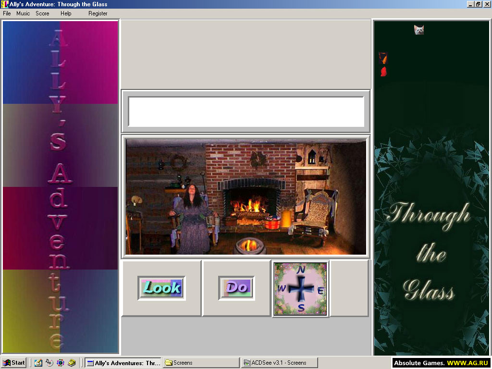Screen dimensions: 492x369
Task: Click the Look button
Action: pos(161,288)
